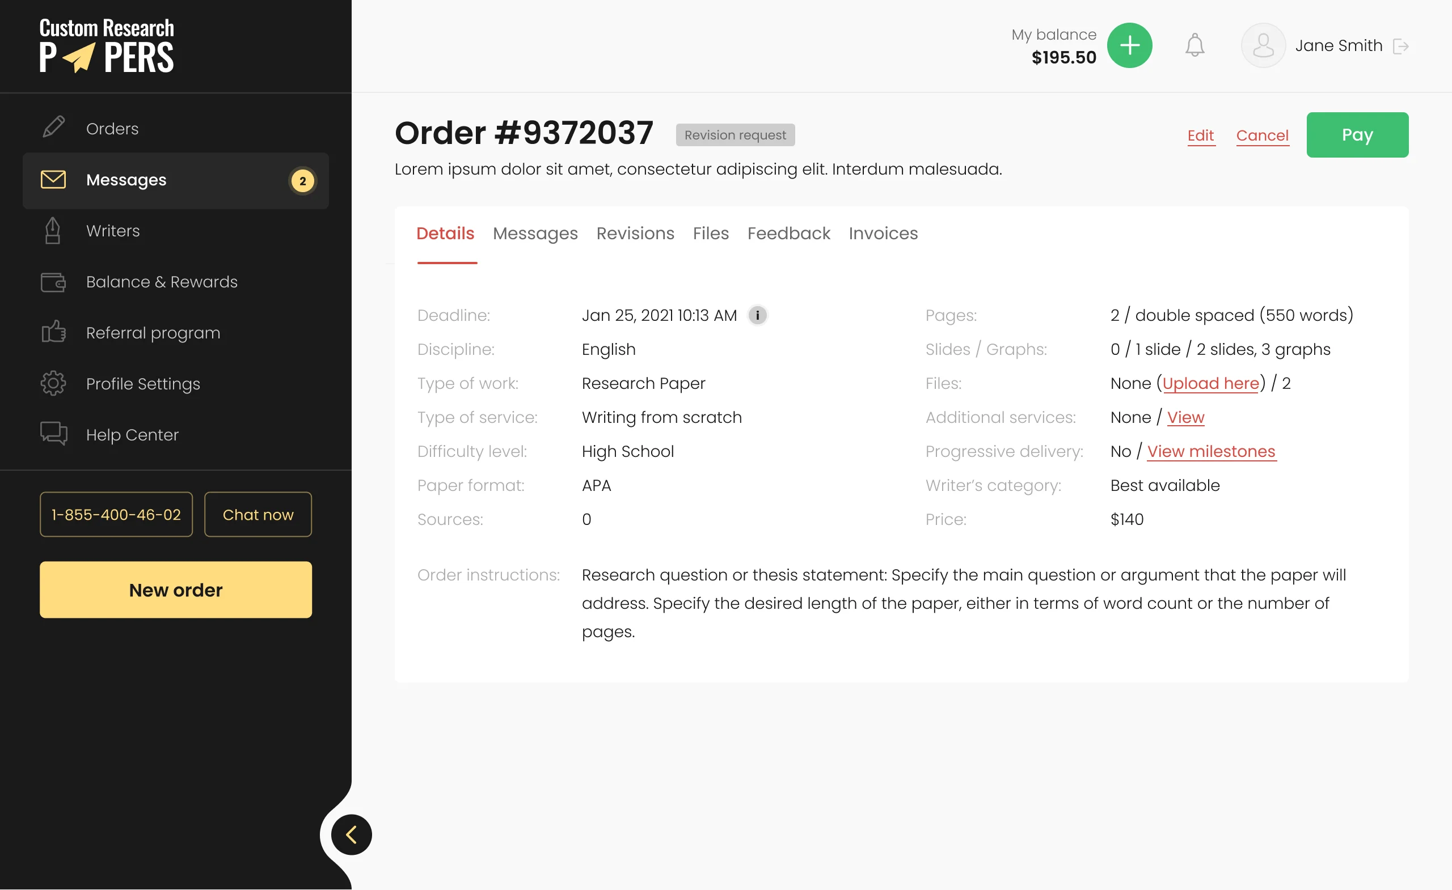Viewport: 1452px width, 890px height.
Task: Collapse the sidebar with the chevron button
Action: click(x=351, y=834)
